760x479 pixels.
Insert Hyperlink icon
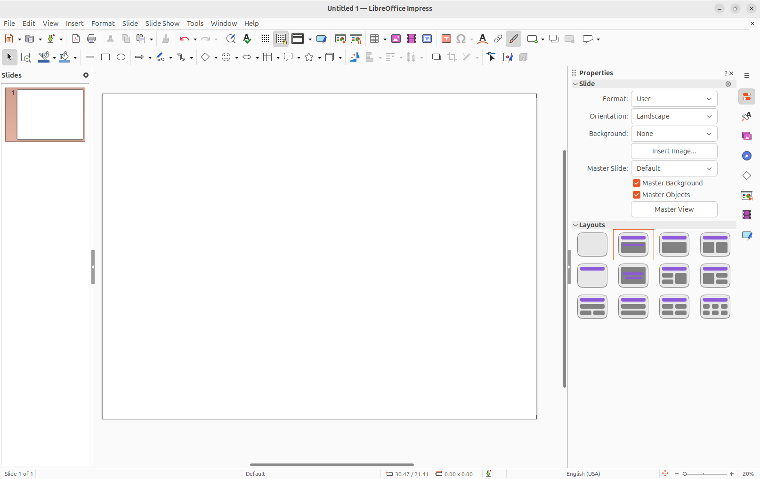(498, 39)
